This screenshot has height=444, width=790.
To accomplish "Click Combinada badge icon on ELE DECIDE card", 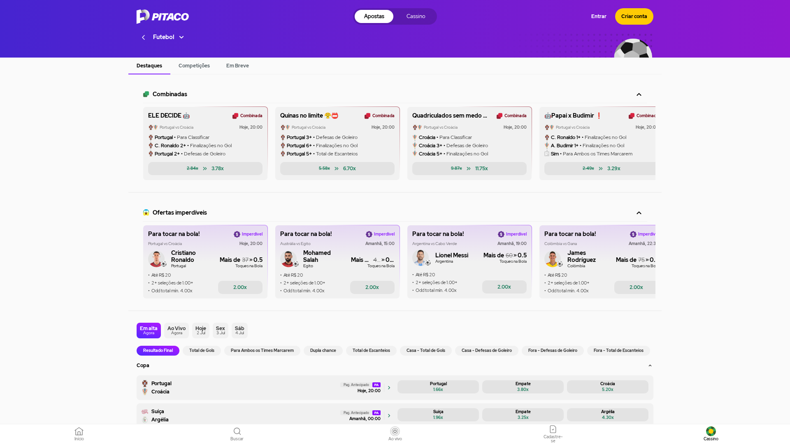I will pyautogui.click(x=235, y=116).
